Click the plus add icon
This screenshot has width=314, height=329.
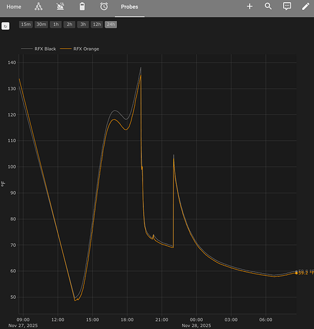(x=250, y=7)
